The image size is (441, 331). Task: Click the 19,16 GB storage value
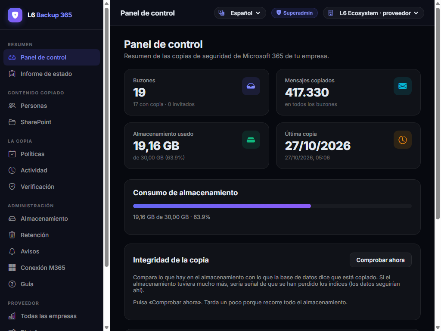tap(156, 146)
